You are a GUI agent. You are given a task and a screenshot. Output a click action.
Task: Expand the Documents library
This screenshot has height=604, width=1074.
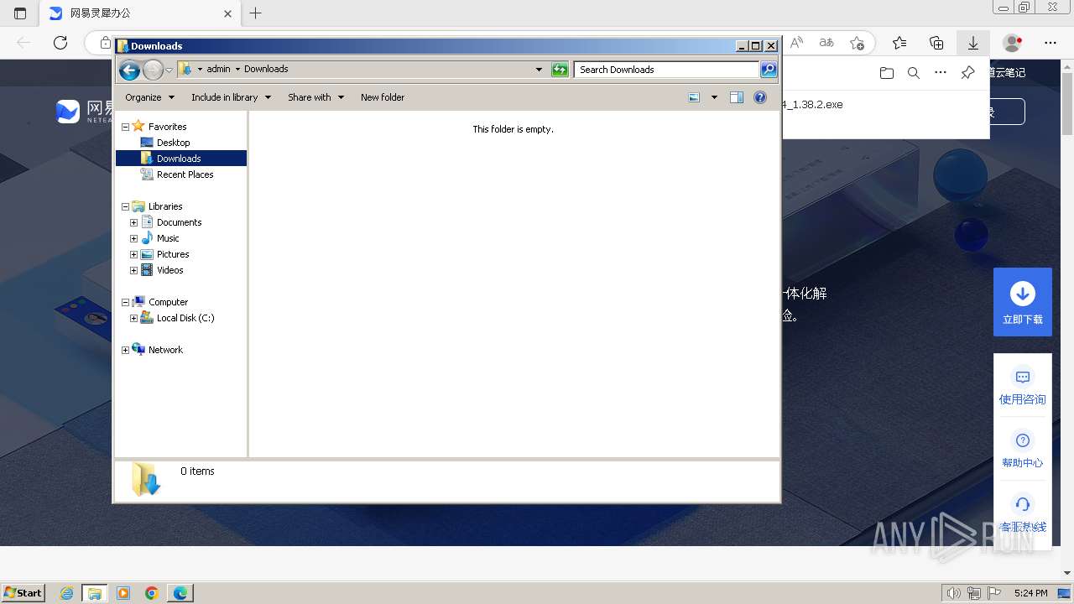click(133, 222)
